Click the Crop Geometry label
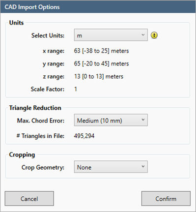Viewport: 196px width, 212px height. coord(43,167)
